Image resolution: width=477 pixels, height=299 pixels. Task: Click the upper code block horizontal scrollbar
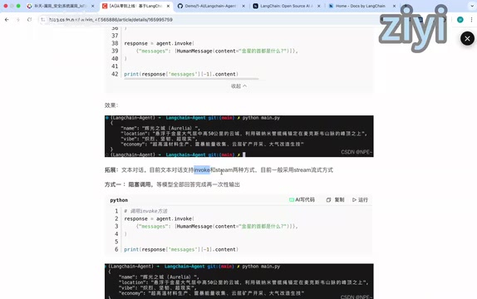tap(191, 79)
